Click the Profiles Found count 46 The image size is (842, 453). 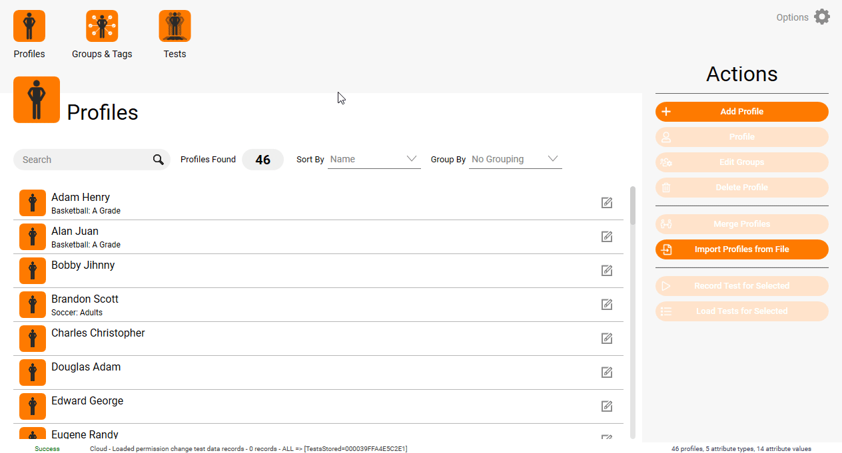coord(262,160)
